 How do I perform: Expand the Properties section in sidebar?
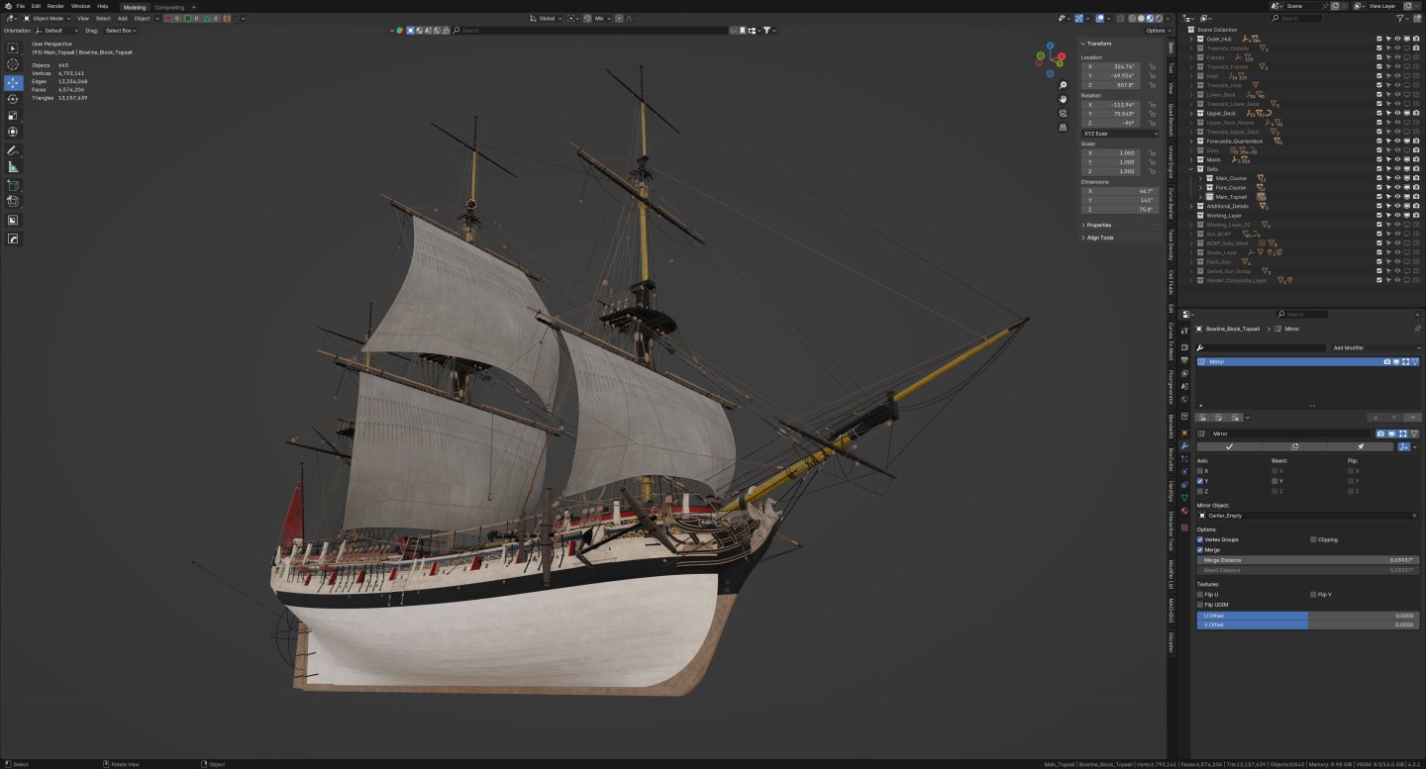pos(1098,225)
